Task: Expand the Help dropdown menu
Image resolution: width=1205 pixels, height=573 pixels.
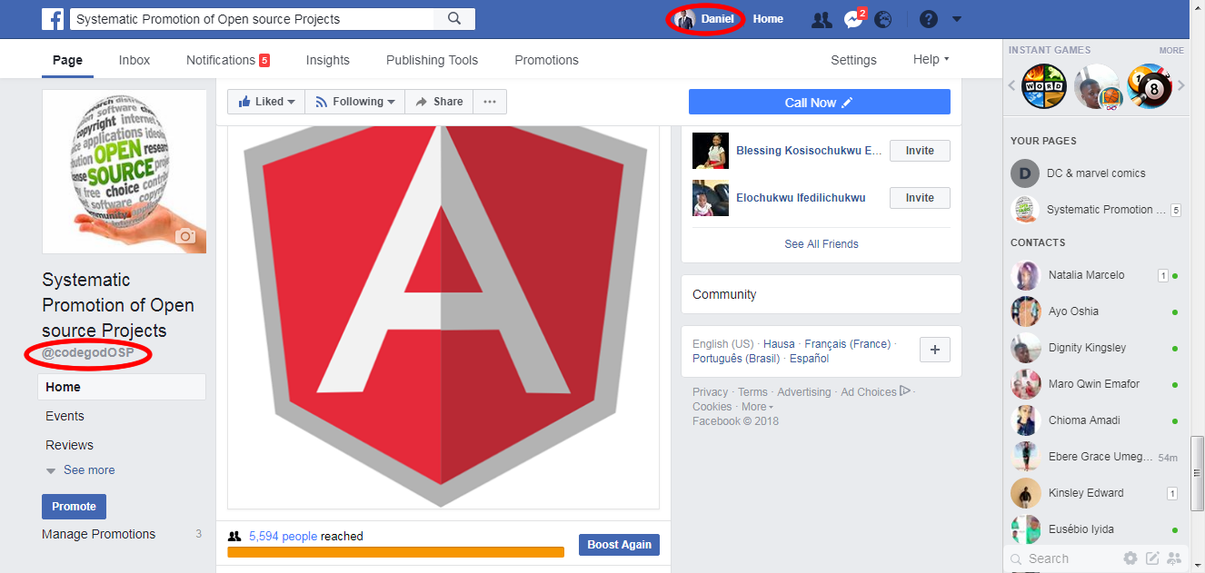Action: [931, 60]
